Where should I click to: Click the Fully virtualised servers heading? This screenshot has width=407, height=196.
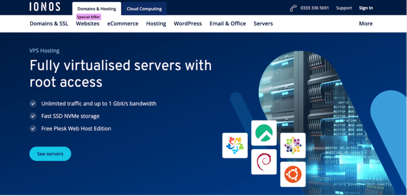(120, 74)
